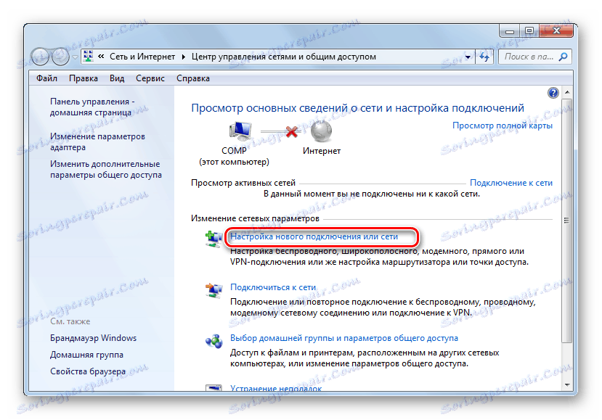Open the 'Правка' menu

pyautogui.click(x=84, y=78)
